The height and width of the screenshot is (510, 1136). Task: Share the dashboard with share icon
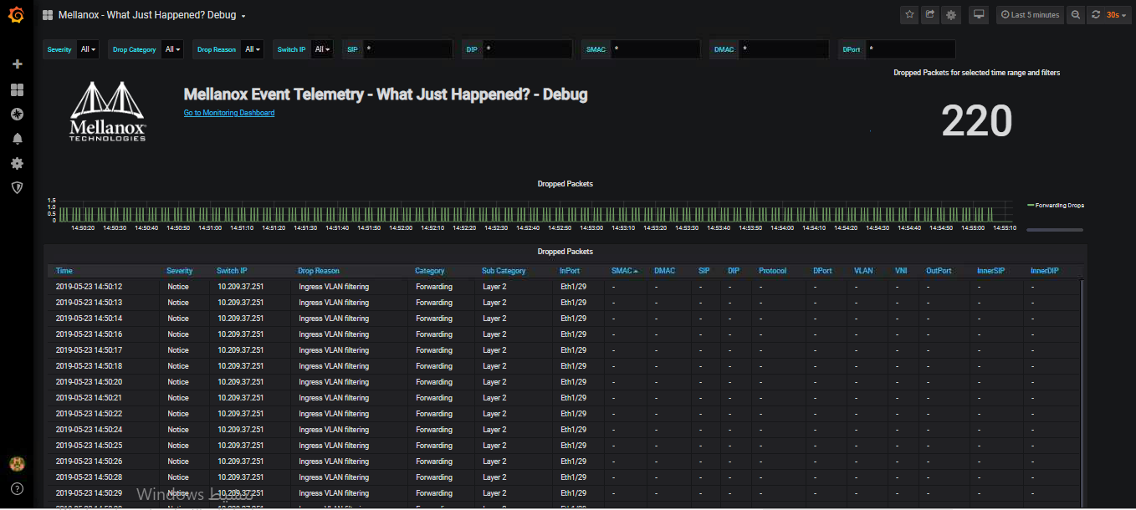point(929,15)
